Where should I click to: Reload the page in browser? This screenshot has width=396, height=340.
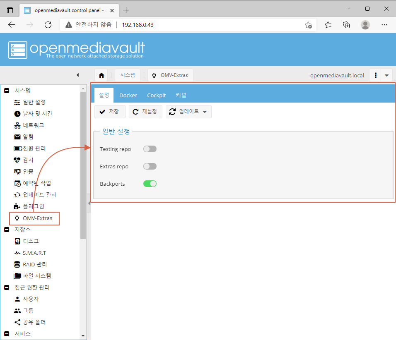(x=48, y=25)
